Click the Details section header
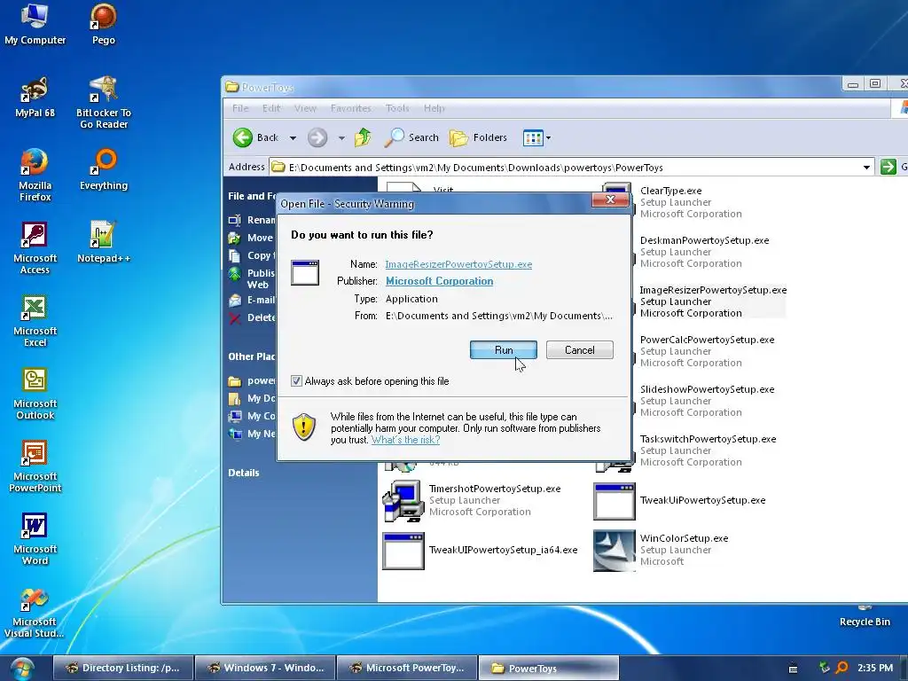This screenshot has width=908, height=681. pos(244,473)
